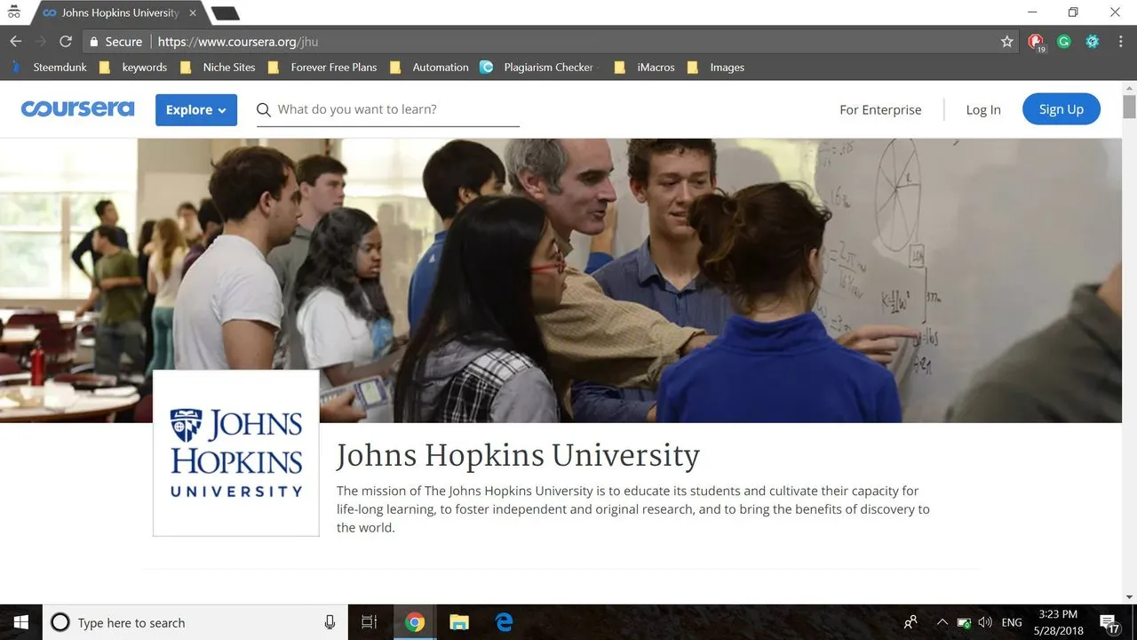
Task: Open File Explorer from the taskbar
Action: click(x=458, y=622)
